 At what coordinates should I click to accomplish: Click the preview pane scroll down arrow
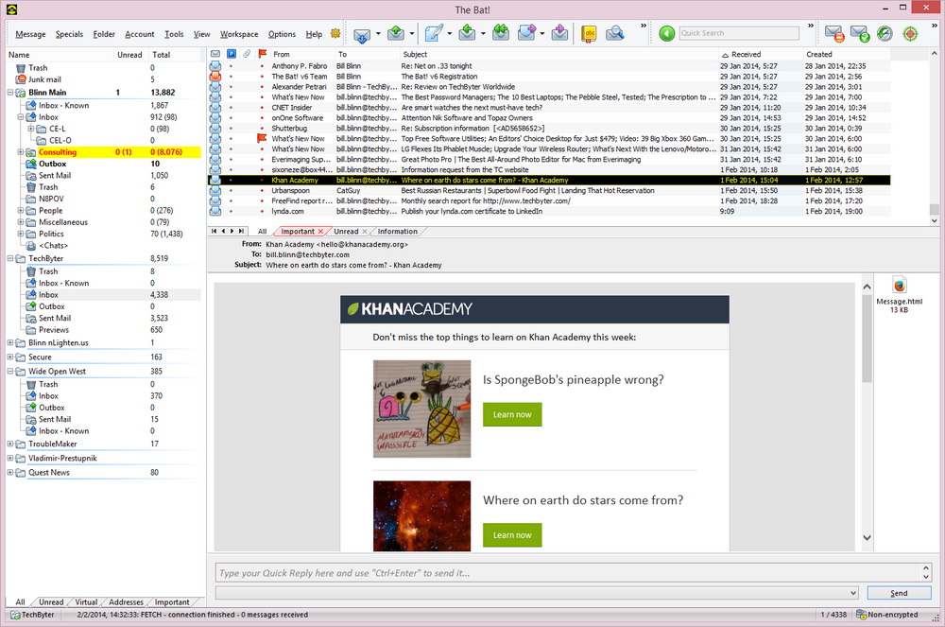click(x=867, y=538)
